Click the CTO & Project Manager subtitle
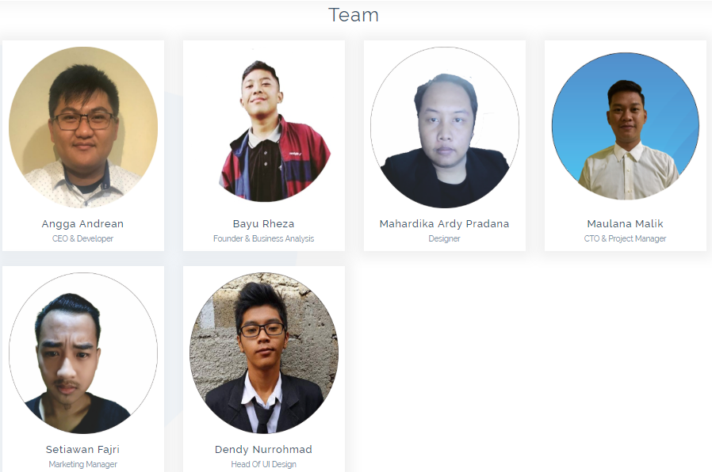 [x=625, y=238]
